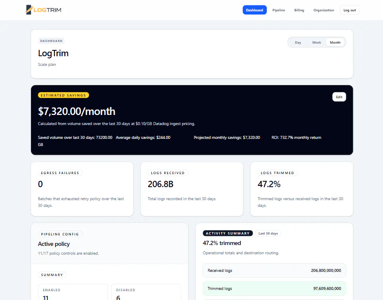Click Datadog ingest pricing description
Screen dimensions: 383x300
pyautogui.click(x=116, y=124)
